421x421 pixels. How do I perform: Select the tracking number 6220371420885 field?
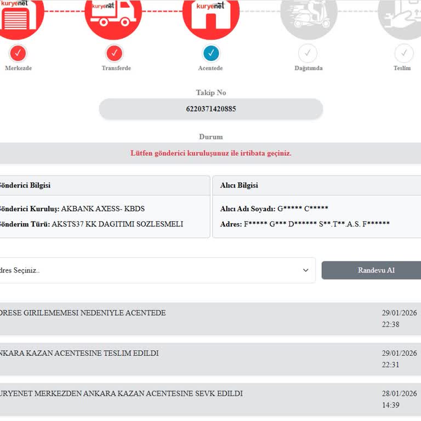[210, 109]
